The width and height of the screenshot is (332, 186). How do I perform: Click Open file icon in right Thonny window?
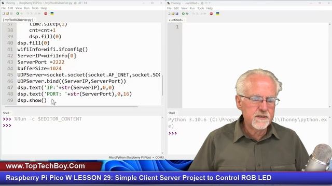[x=173, y=14]
